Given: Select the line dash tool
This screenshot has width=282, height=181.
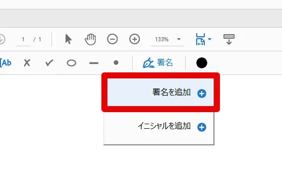Looking at the screenshot, I should pyautogui.click(x=94, y=63).
